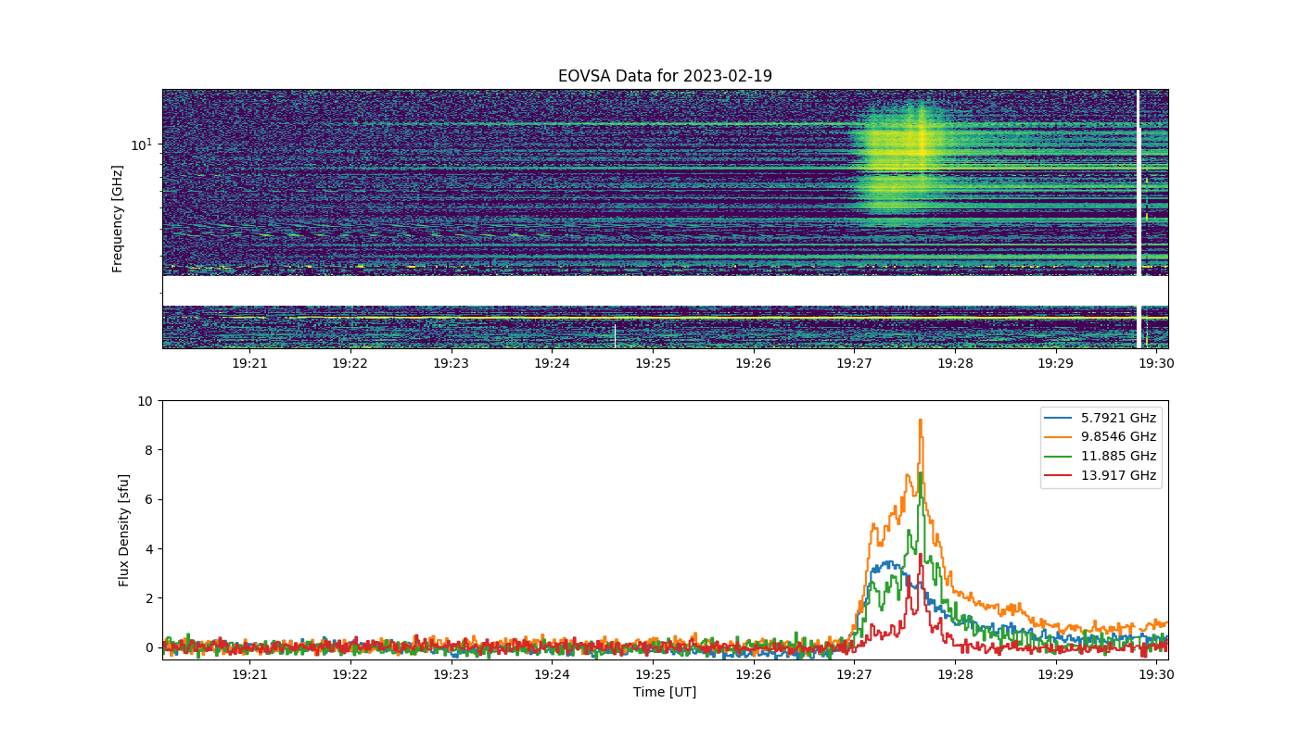Select the green 11.885 GHz legend label
This screenshot has width=1298, height=741.
coord(1119,456)
